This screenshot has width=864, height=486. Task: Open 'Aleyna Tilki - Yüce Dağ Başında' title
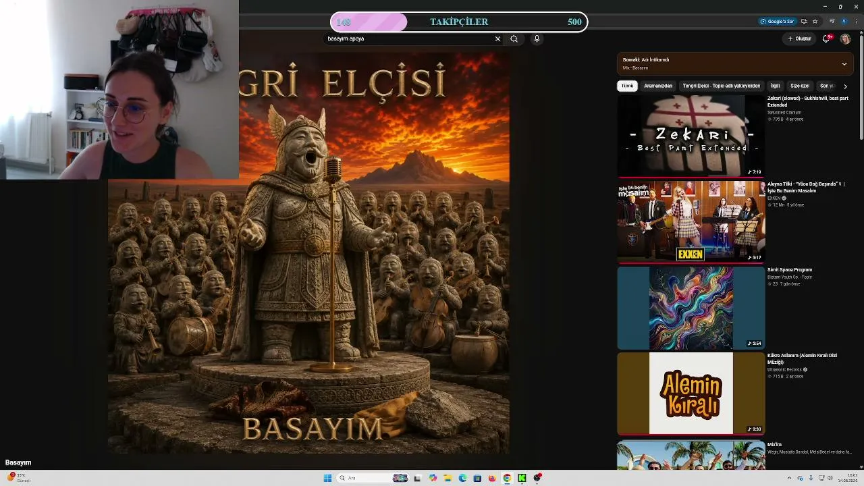pos(806,187)
